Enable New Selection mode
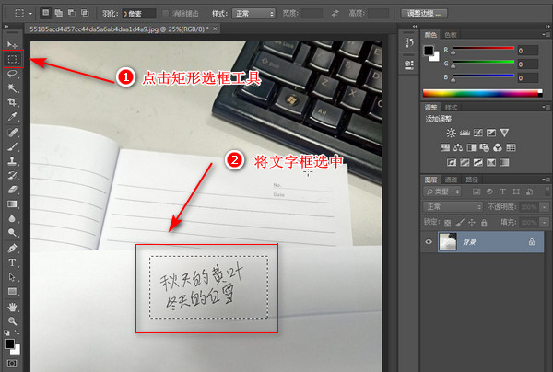This screenshot has width=553, height=372. [45, 14]
